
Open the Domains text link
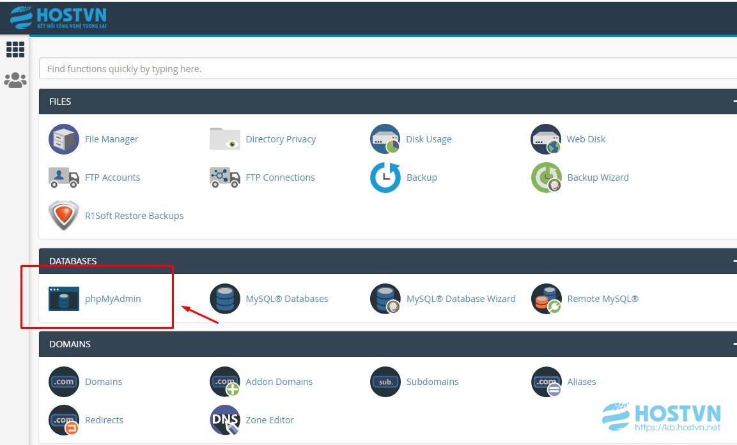pyautogui.click(x=104, y=382)
